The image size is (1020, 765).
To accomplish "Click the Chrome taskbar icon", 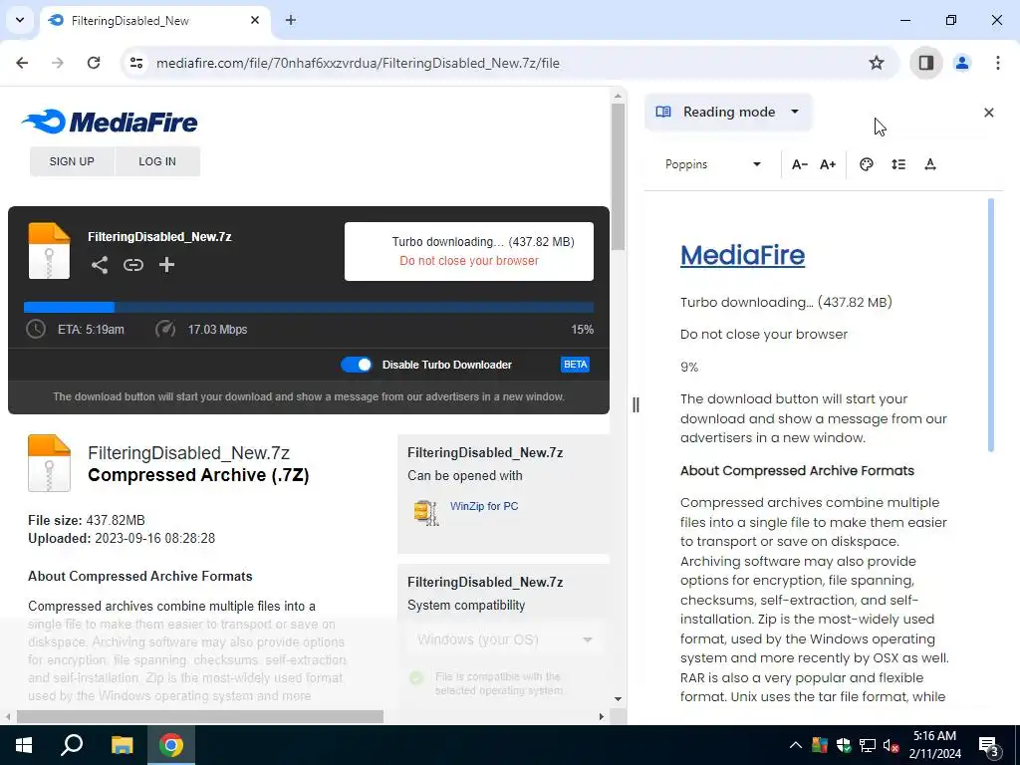I will tap(171, 745).
